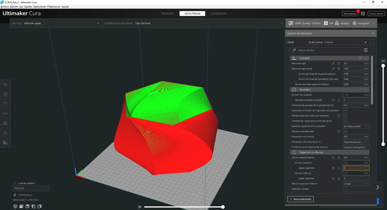The height and width of the screenshot is (210, 387).
Task: Open the Perfil Draft Quality dropdown
Action: point(340,42)
